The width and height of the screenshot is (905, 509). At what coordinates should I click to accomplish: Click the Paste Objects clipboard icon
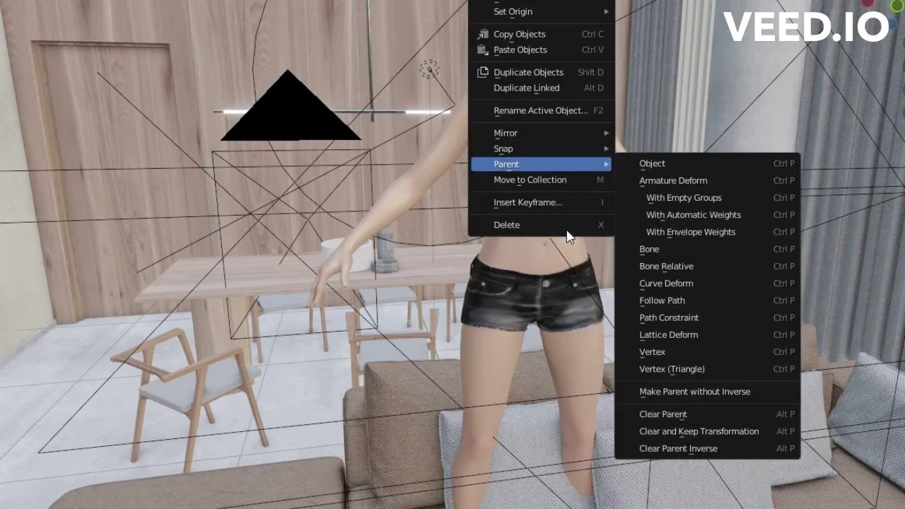483,49
